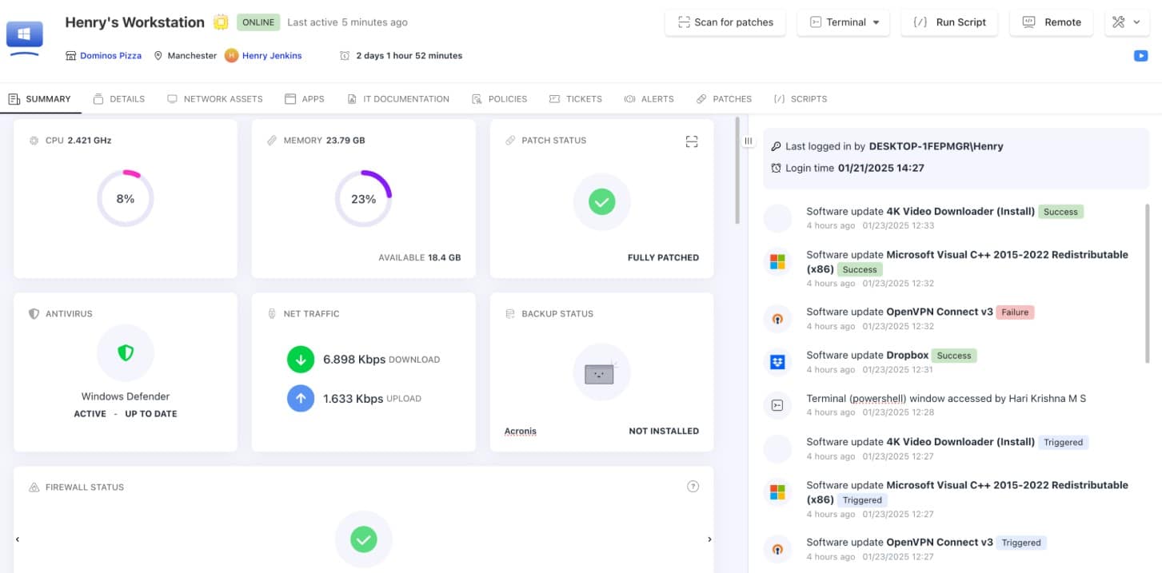
Task: Open the IT Documentation tab
Action: [398, 99]
